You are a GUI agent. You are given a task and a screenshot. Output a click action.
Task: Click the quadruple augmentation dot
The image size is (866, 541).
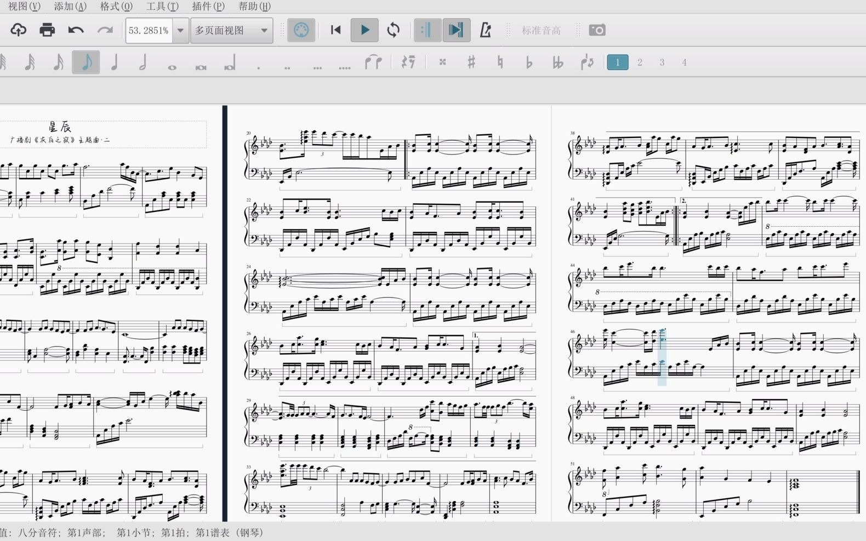345,68
